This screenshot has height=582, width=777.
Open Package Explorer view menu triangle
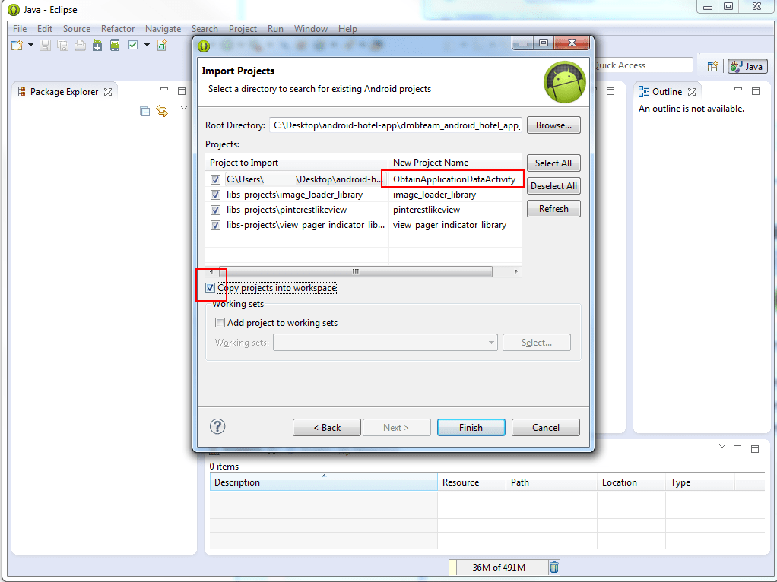coord(184,108)
